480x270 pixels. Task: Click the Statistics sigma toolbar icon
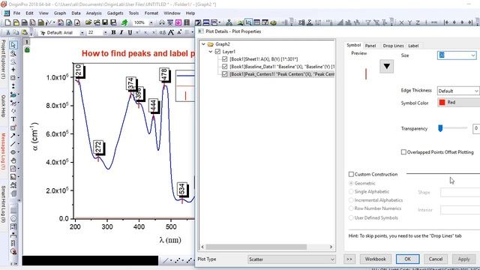310,22
